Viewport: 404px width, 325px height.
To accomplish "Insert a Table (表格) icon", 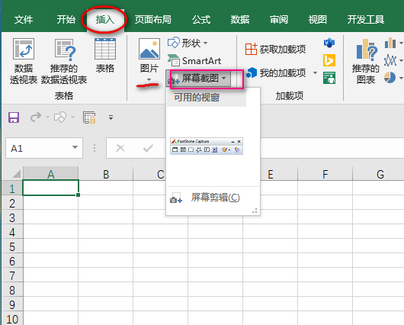I will 105,49.
